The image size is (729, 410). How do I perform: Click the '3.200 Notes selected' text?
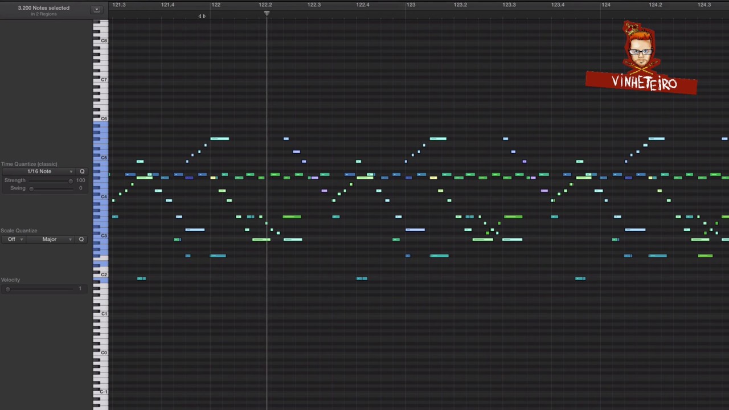click(44, 8)
